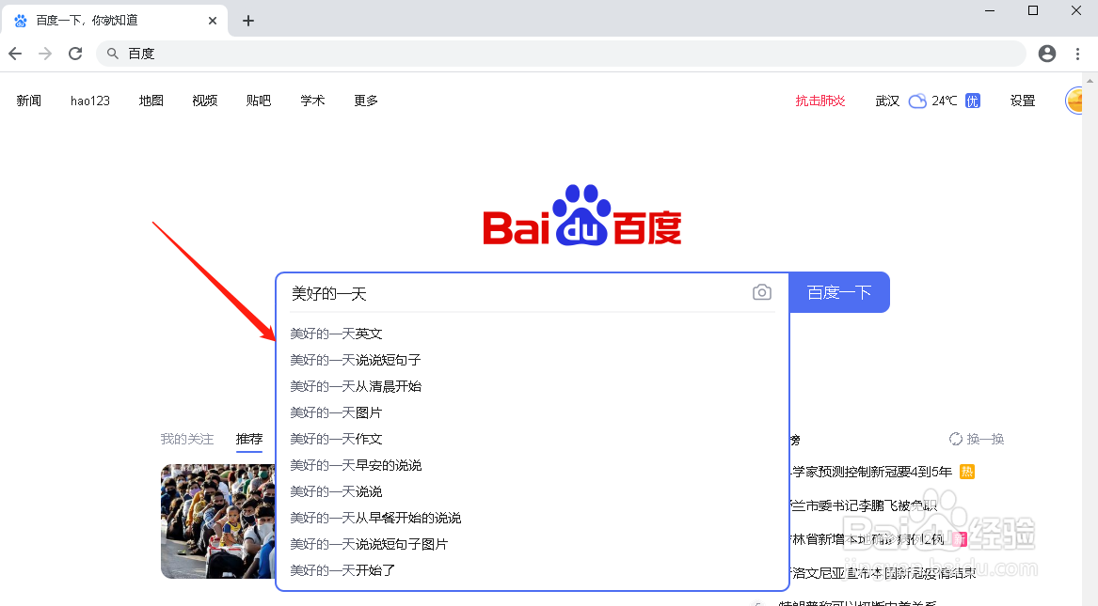Choose suggestion 美好的一天从早餐开始的说说
Image resolution: width=1098 pixels, height=606 pixels.
(375, 518)
